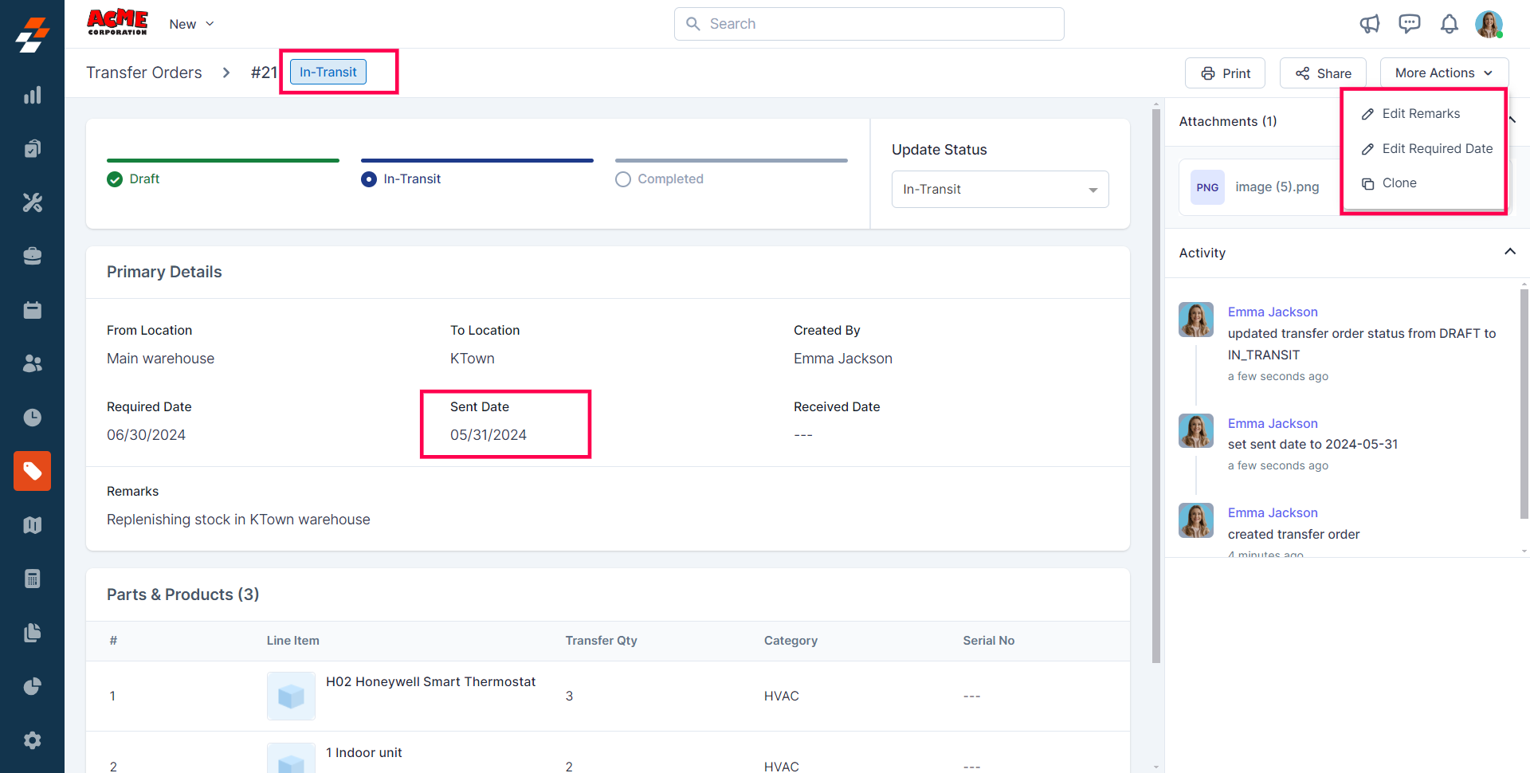Open the settings gear sidebar icon
The image size is (1530, 773).
coord(32,740)
